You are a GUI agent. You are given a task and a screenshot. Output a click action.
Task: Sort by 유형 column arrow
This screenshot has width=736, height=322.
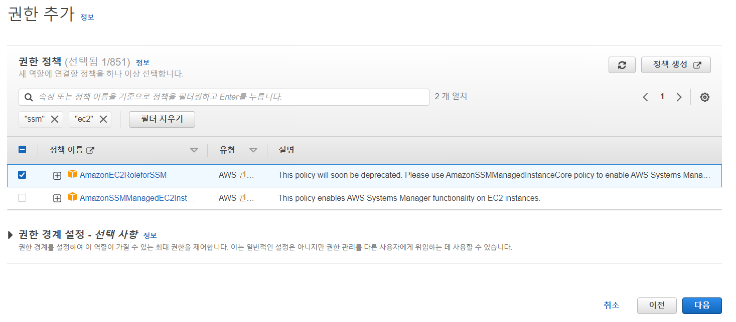[x=253, y=150]
